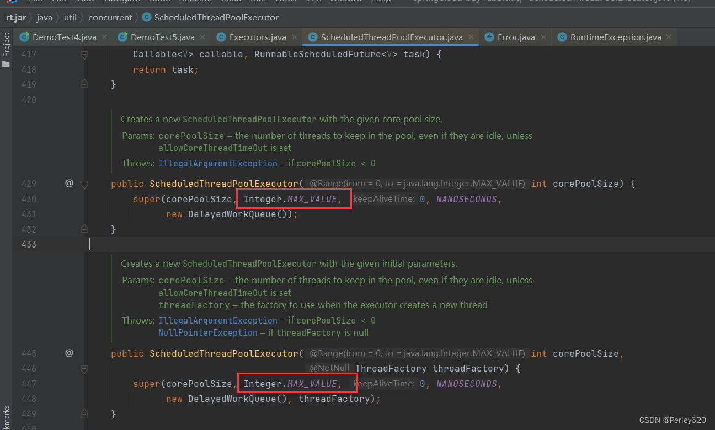
Task: Click 'return task;' on line 418
Action: [166, 69]
